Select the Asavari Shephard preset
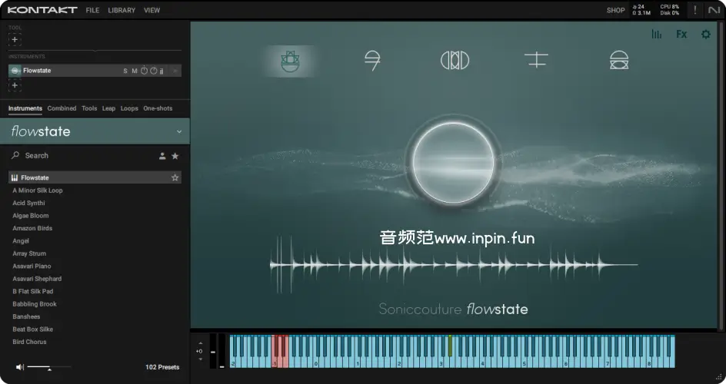This screenshot has width=726, height=384. pos(37,279)
